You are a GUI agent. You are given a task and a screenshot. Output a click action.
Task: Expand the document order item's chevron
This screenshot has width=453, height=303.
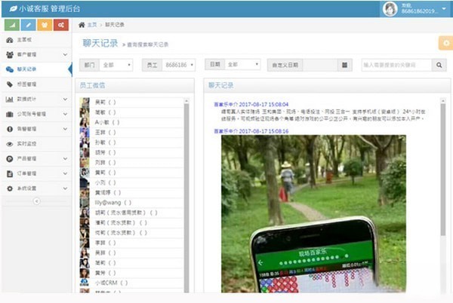click(x=65, y=173)
